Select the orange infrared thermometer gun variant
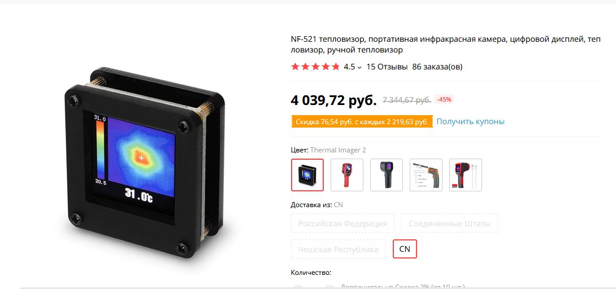Image resolution: width=616 pixels, height=289 pixels. pos(426,175)
